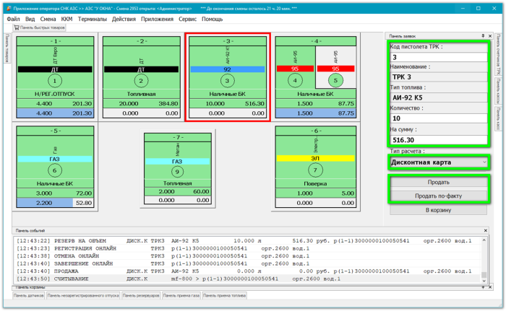This screenshot has height=311, width=506.
Task: Select the ОТМЕНА ОНЛАЙН log row
Action: pos(247,256)
